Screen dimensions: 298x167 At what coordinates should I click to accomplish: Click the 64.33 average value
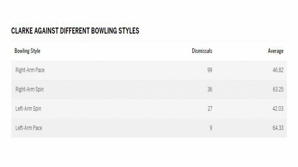278,128
